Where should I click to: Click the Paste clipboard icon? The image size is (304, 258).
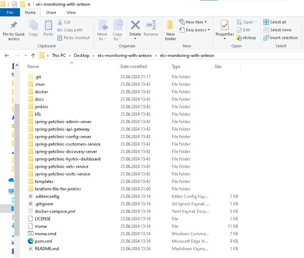click(48, 26)
